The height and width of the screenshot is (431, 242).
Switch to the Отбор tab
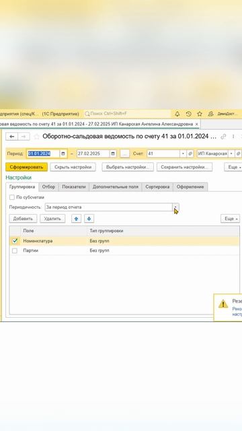click(x=48, y=187)
